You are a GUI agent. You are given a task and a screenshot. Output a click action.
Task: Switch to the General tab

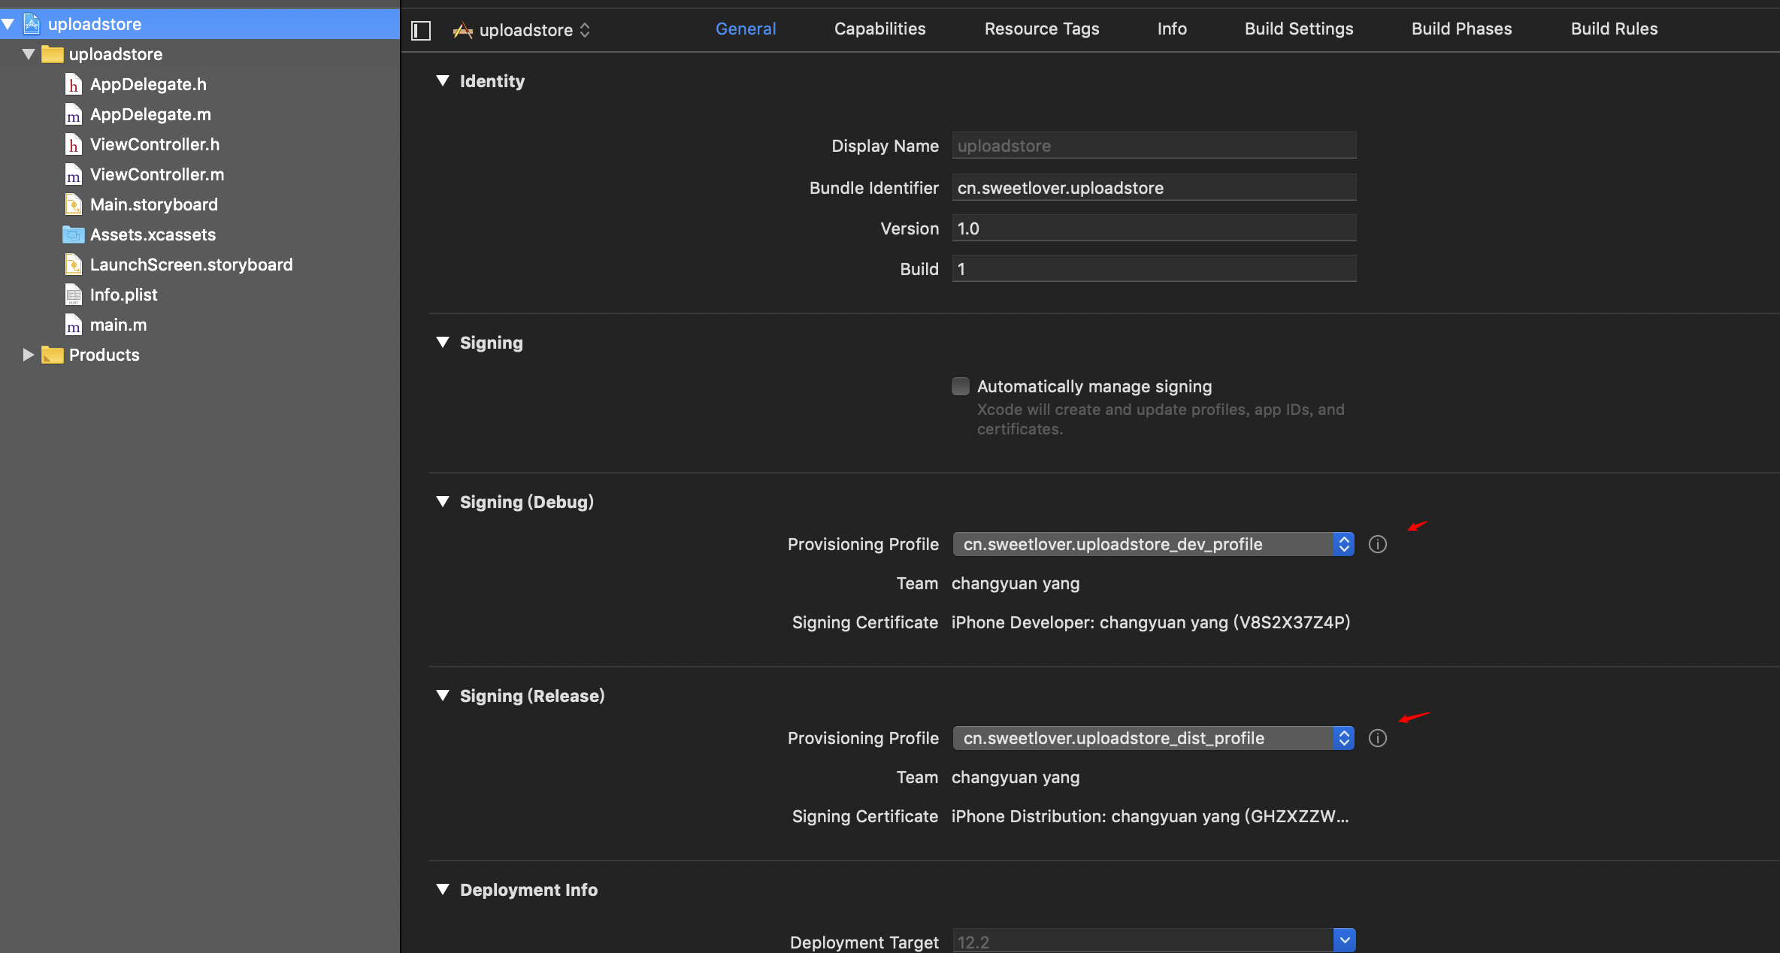pyautogui.click(x=746, y=29)
